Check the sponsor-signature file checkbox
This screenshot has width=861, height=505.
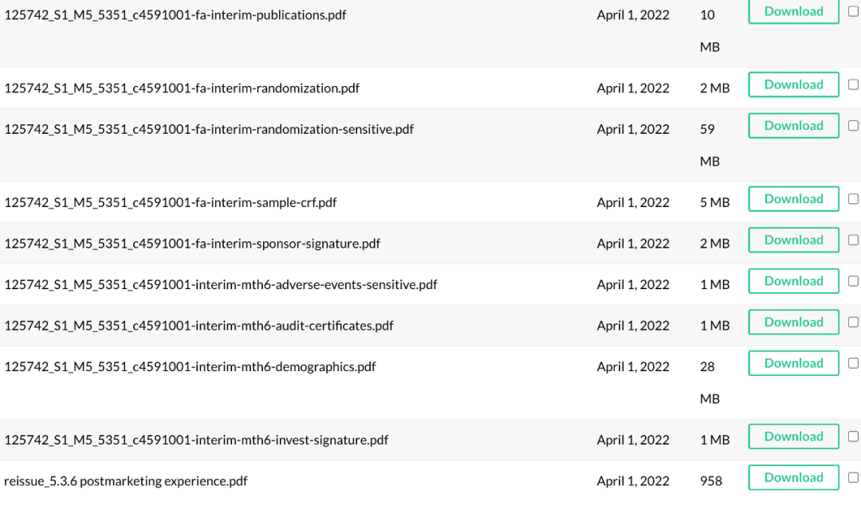[x=853, y=240]
